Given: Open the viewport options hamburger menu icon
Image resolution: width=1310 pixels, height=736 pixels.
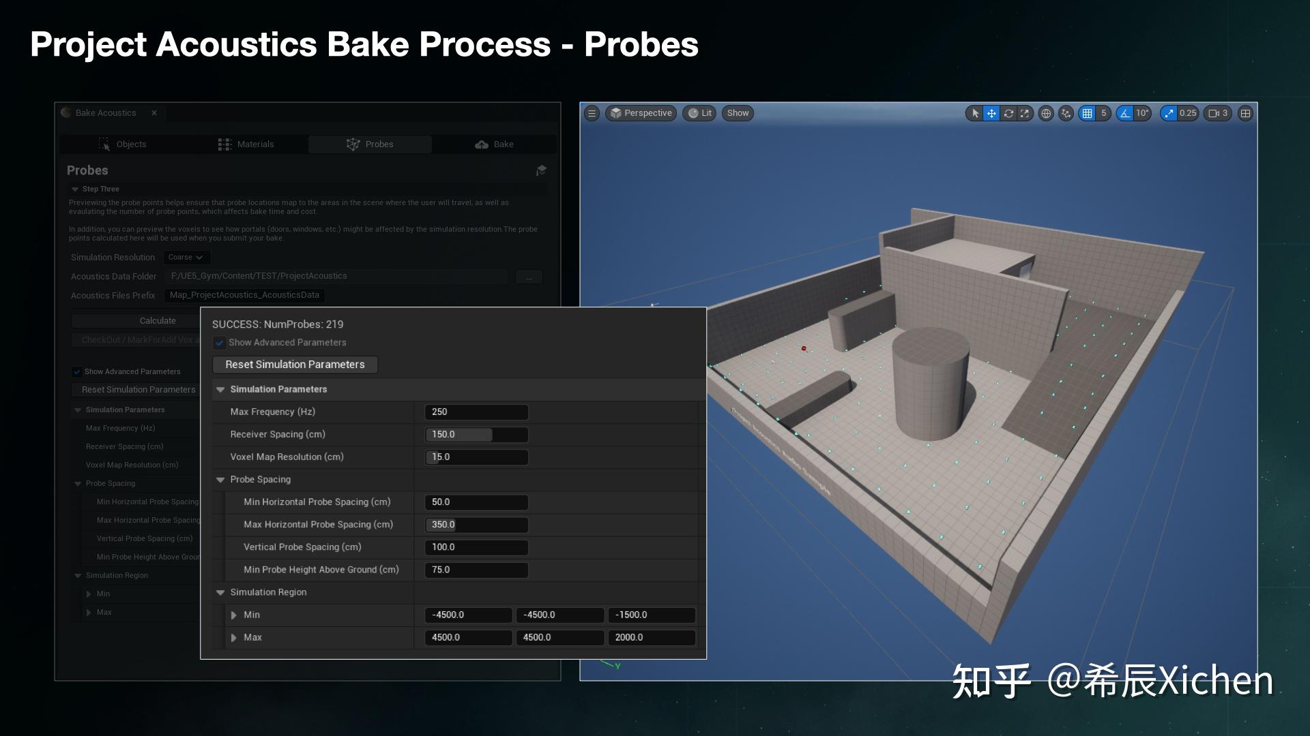Looking at the screenshot, I should point(592,113).
